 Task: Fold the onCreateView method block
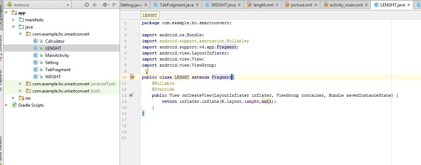(x=140, y=95)
